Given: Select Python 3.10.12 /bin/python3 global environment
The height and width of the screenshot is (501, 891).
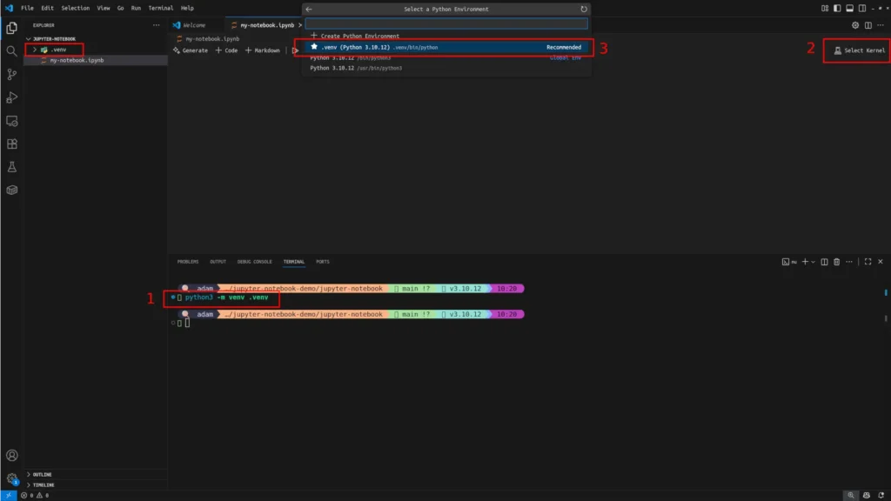Looking at the screenshot, I should pyautogui.click(x=446, y=58).
